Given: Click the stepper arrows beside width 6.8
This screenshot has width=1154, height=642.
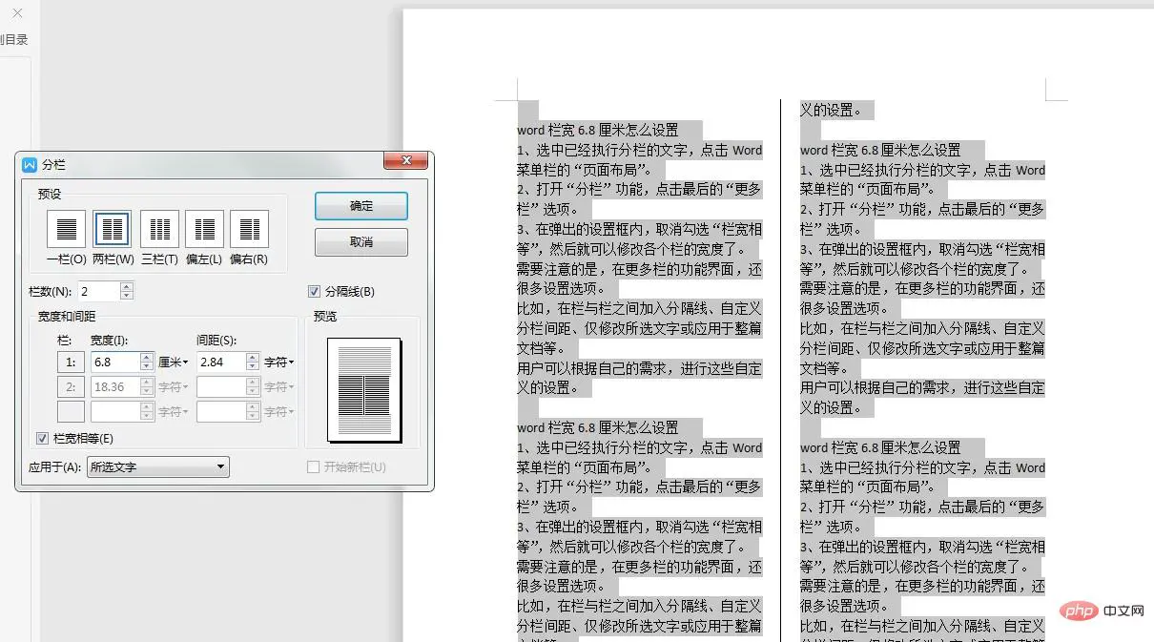Looking at the screenshot, I should point(147,362).
